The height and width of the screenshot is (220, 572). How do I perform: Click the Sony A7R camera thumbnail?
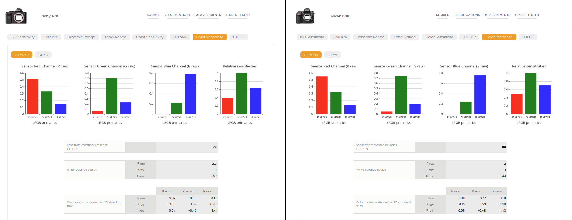click(x=16, y=16)
